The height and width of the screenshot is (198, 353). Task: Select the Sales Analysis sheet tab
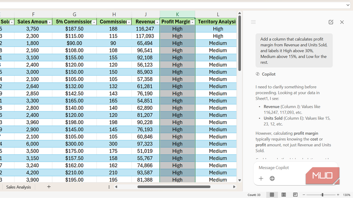tap(18, 187)
